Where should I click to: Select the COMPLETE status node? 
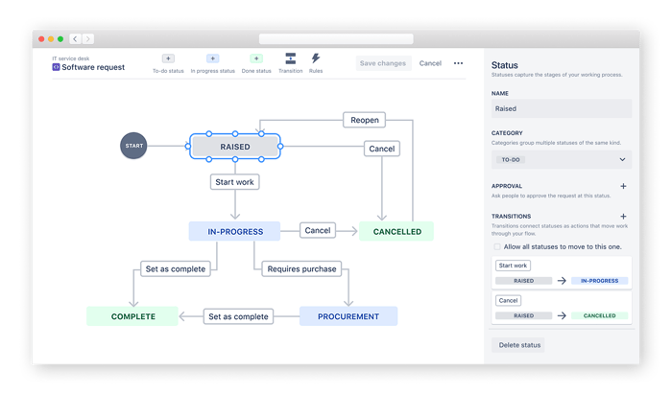[x=132, y=316]
